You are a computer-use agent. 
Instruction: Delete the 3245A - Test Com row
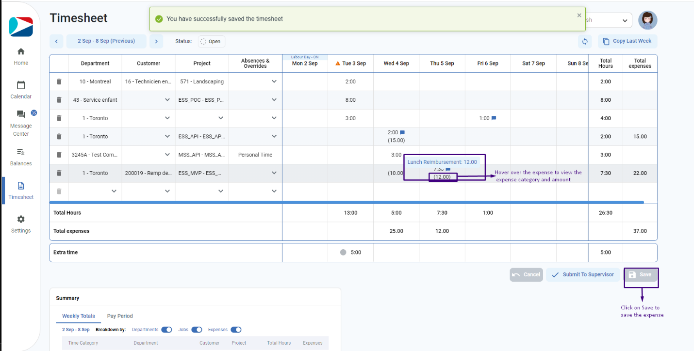(x=59, y=155)
